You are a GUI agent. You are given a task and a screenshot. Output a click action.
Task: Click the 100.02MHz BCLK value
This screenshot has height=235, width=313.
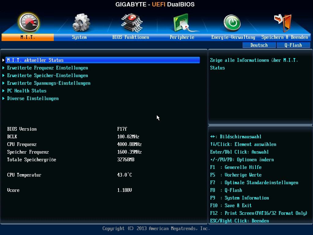(x=128, y=137)
